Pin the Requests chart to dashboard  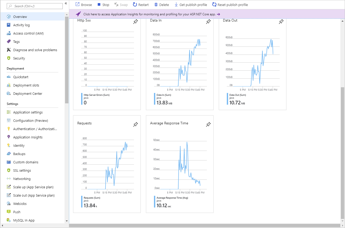135,125
